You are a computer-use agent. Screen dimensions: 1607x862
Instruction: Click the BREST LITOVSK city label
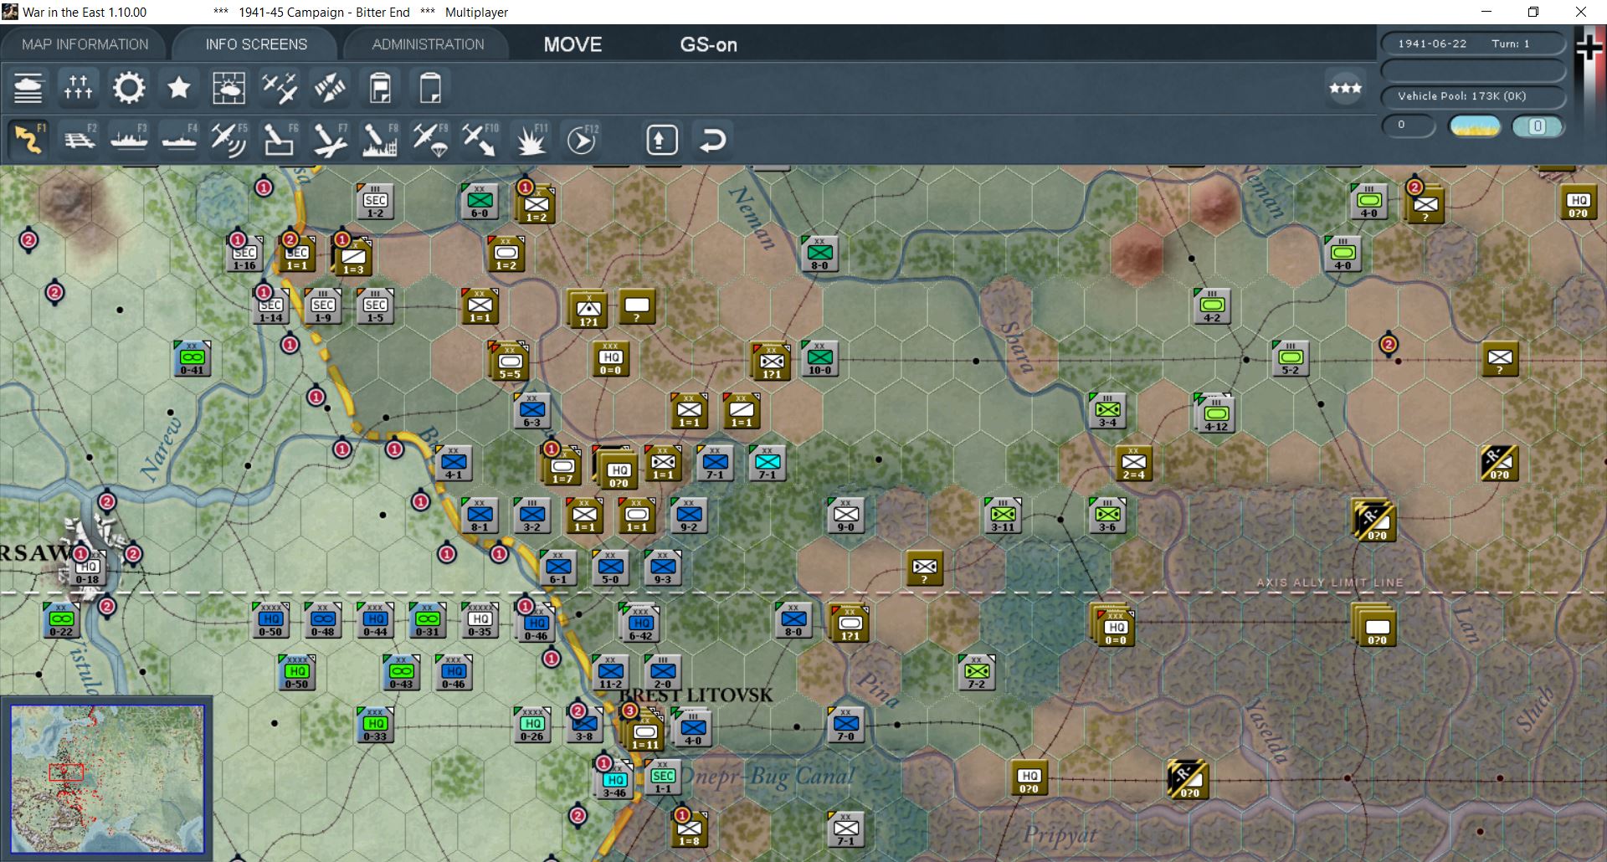(696, 695)
